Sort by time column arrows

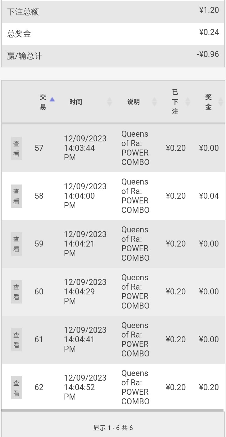click(x=109, y=102)
